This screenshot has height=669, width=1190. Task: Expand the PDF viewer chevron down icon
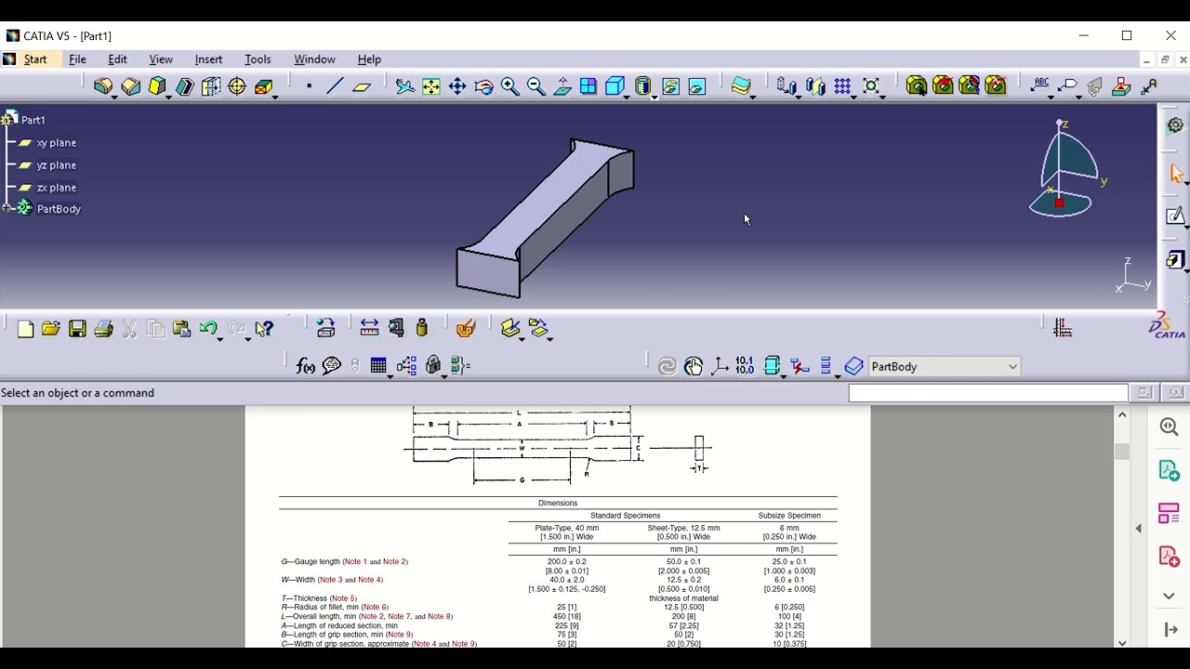[1170, 596]
